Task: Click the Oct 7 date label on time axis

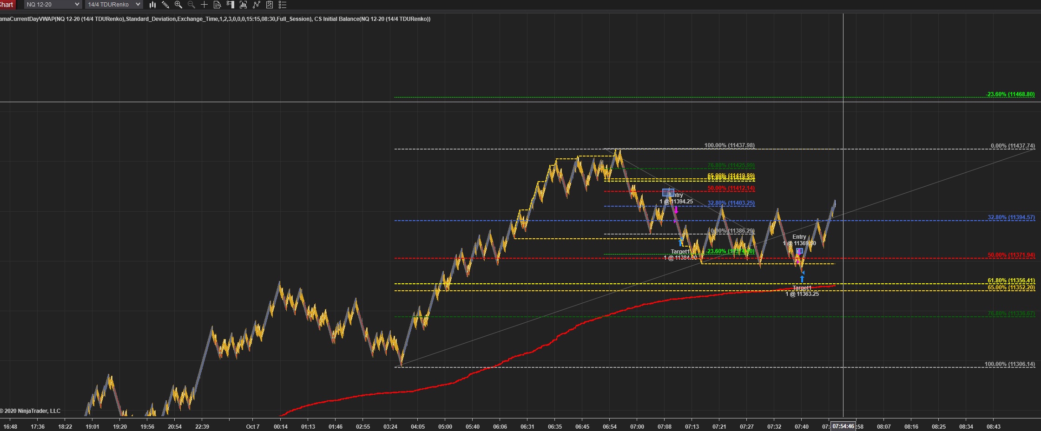Action: 253,426
